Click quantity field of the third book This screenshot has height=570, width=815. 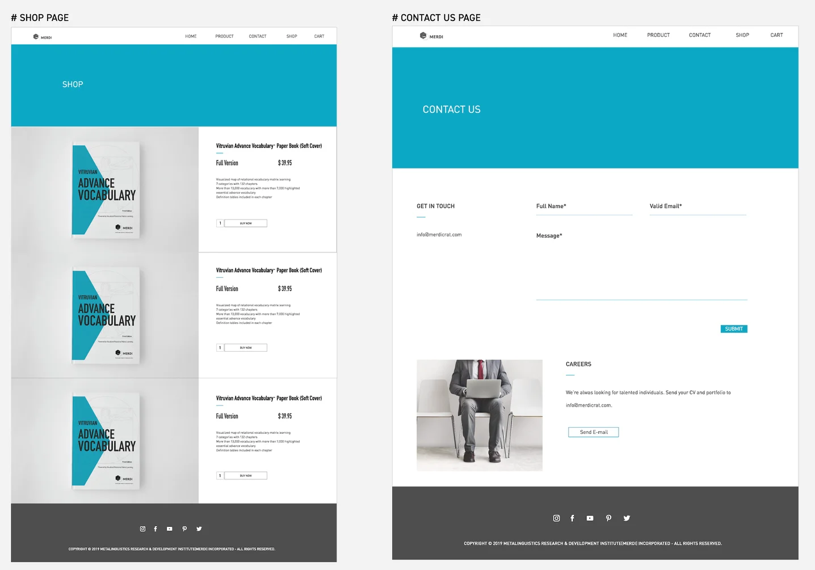[220, 476]
